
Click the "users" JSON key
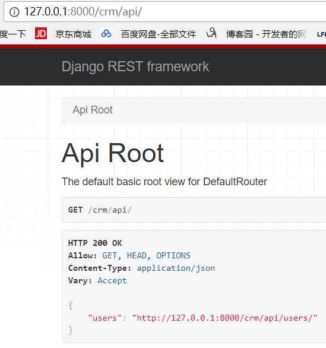[x=105, y=318]
